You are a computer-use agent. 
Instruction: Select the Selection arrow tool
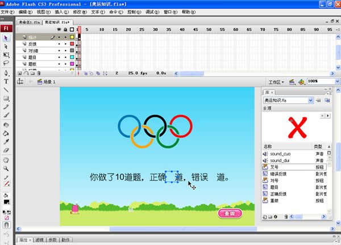point(6,38)
